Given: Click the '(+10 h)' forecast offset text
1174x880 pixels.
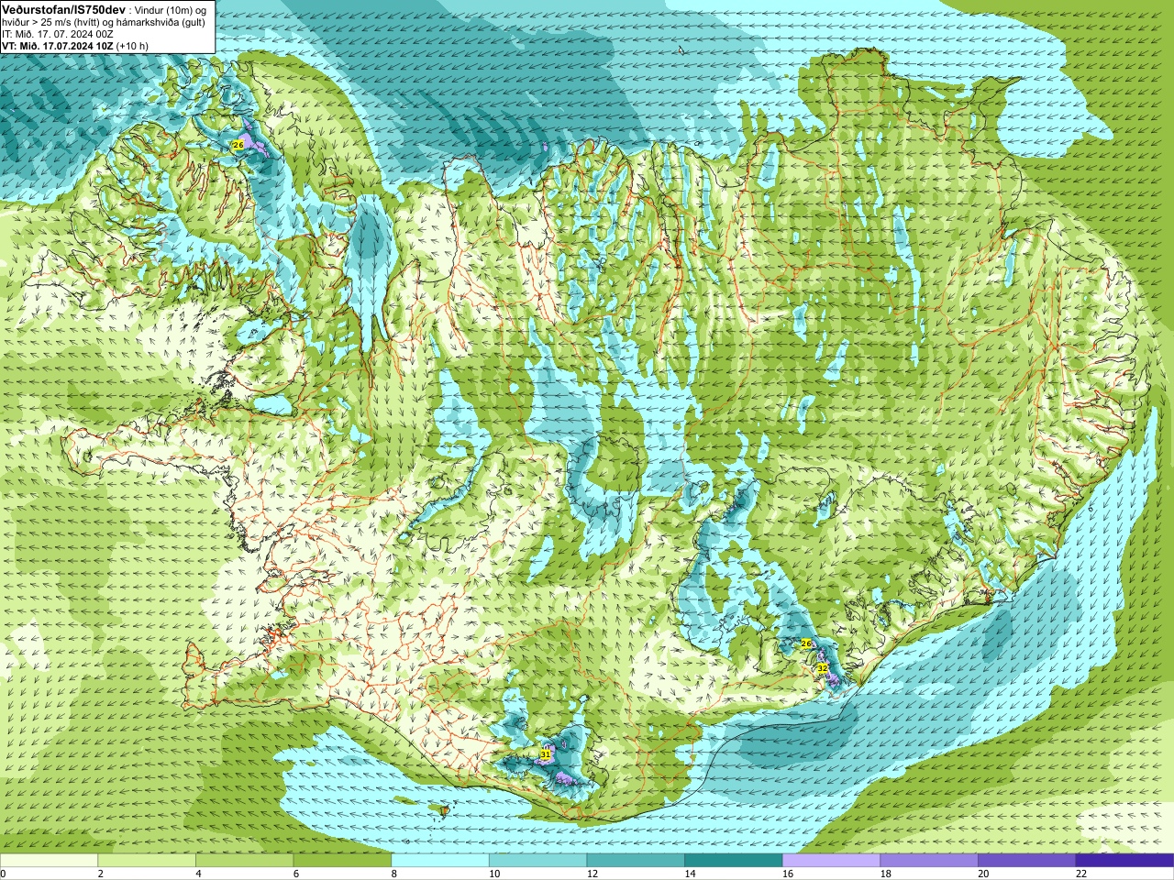Looking at the screenshot, I should (x=132, y=46).
